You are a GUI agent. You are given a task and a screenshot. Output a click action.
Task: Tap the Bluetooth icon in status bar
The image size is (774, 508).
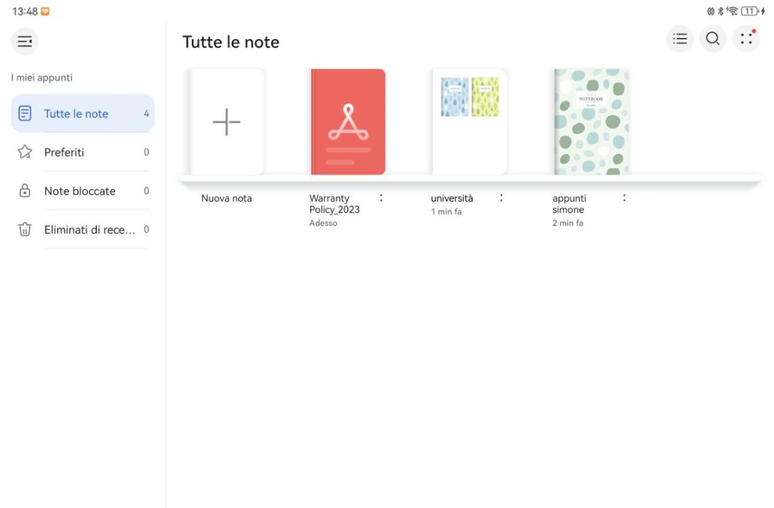click(x=720, y=11)
